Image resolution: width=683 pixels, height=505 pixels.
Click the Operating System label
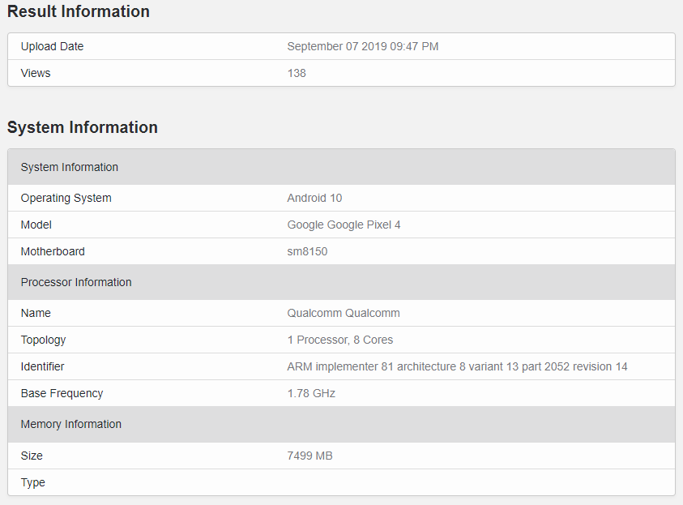coord(66,198)
